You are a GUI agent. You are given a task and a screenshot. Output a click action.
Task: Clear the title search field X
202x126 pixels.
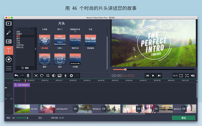[x=33, y=29]
